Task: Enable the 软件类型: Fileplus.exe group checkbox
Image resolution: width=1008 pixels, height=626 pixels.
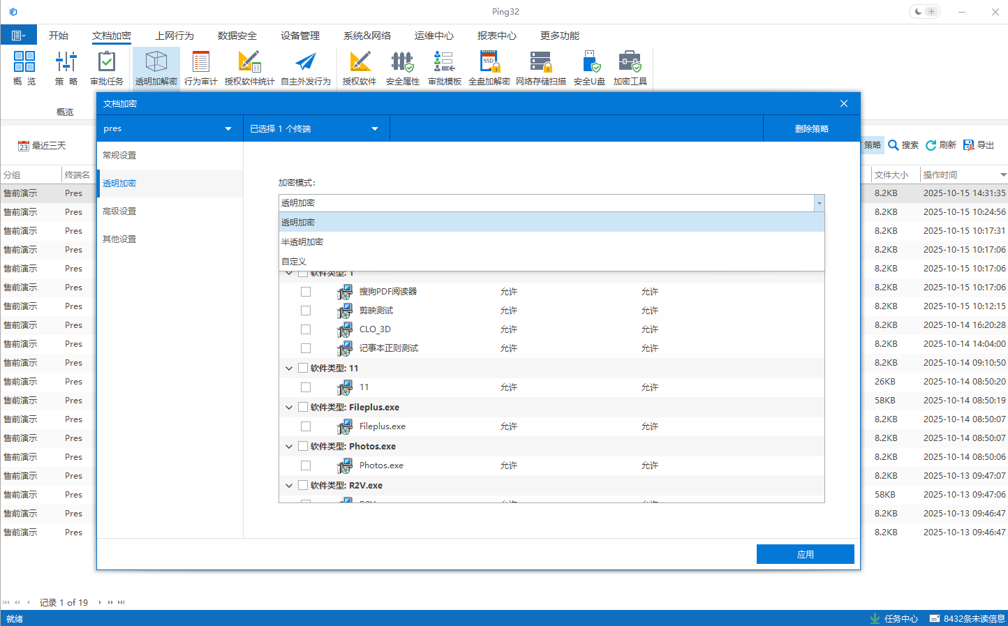Action: pos(303,407)
